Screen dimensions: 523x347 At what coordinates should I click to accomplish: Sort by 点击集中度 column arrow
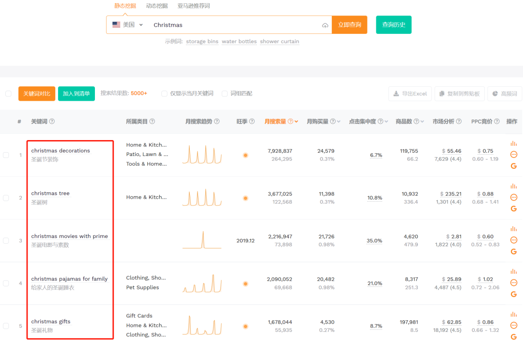pos(386,122)
